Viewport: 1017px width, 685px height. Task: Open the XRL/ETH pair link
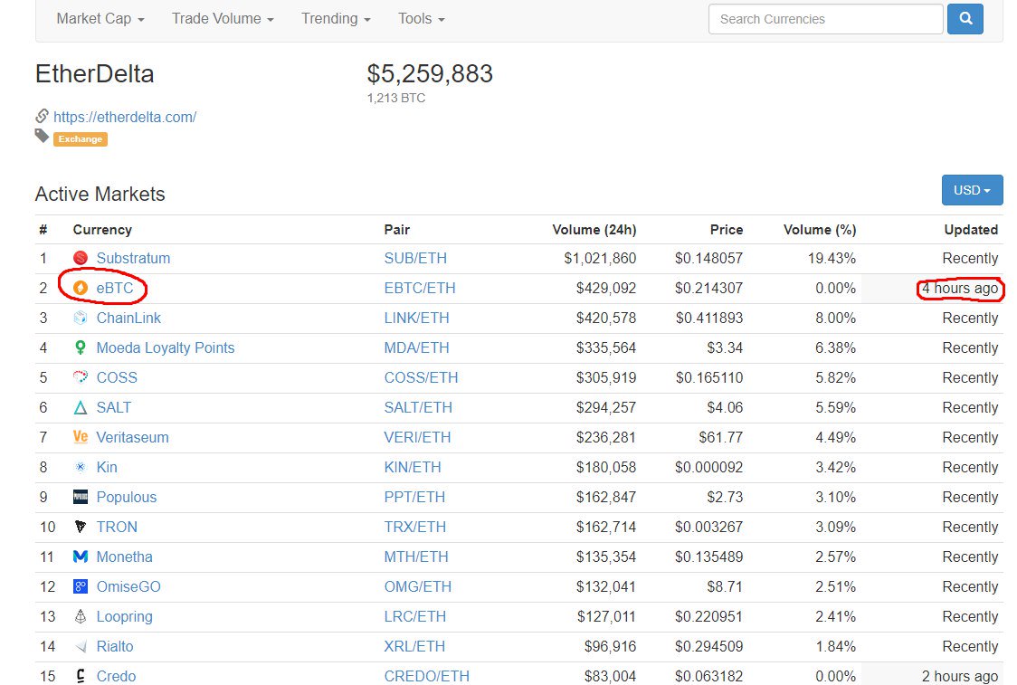(x=414, y=646)
